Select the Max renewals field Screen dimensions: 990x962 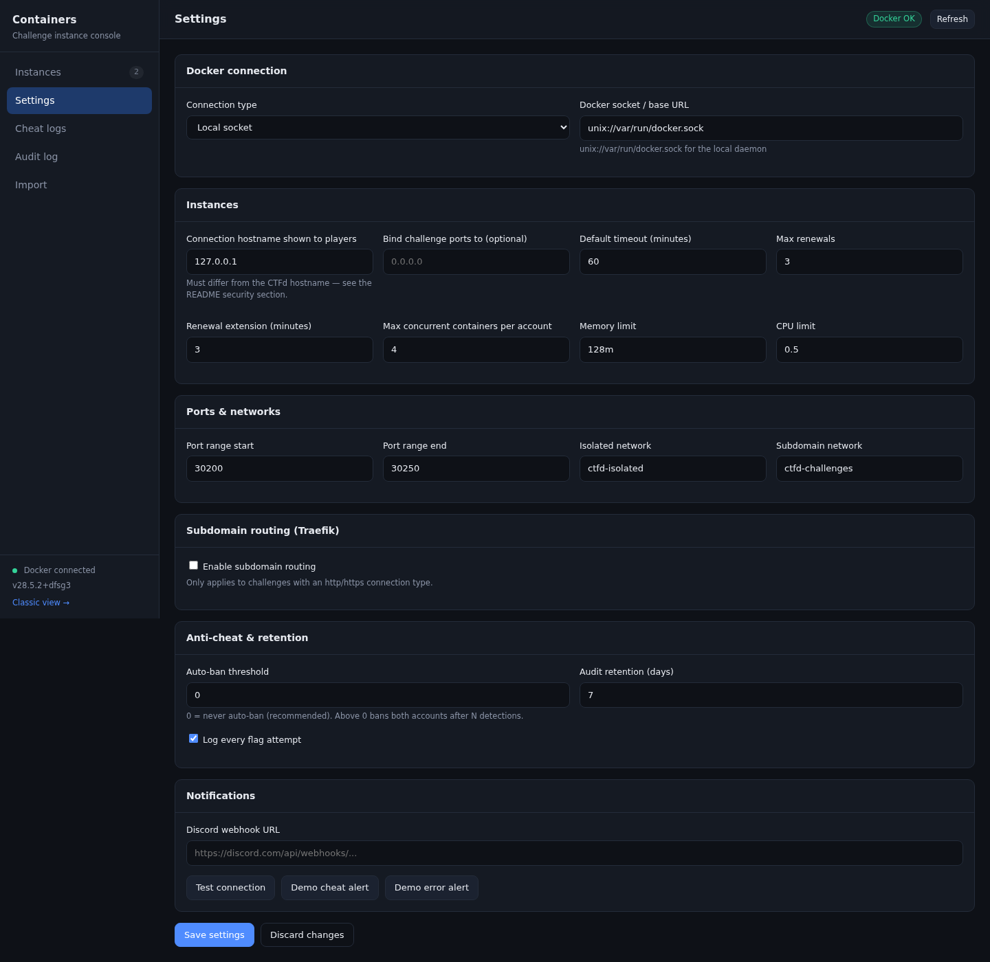(x=870, y=262)
